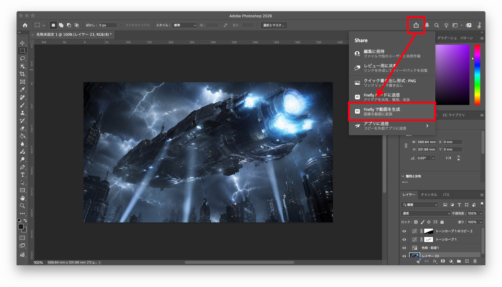
Task: Create a new group folder icon
Action: click(459, 261)
